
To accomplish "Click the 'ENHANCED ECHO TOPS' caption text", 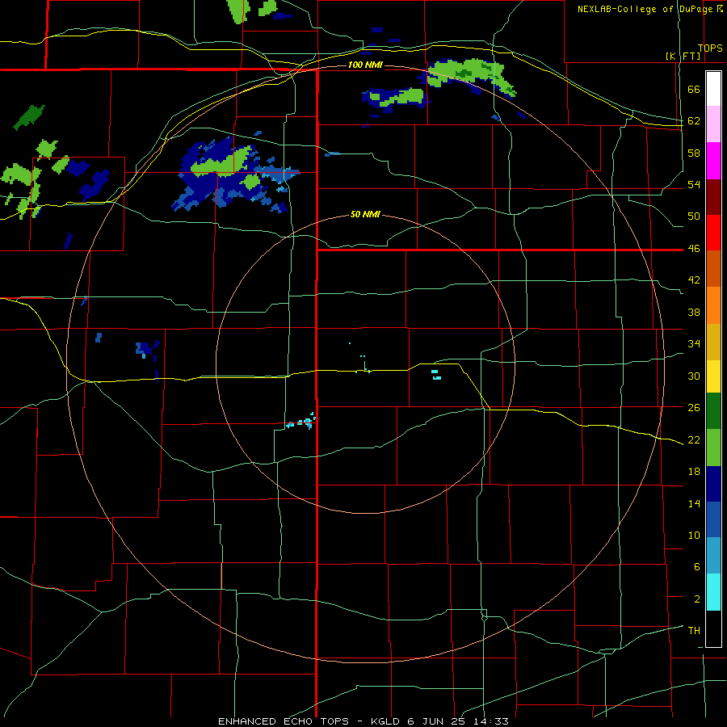I will (x=284, y=721).
